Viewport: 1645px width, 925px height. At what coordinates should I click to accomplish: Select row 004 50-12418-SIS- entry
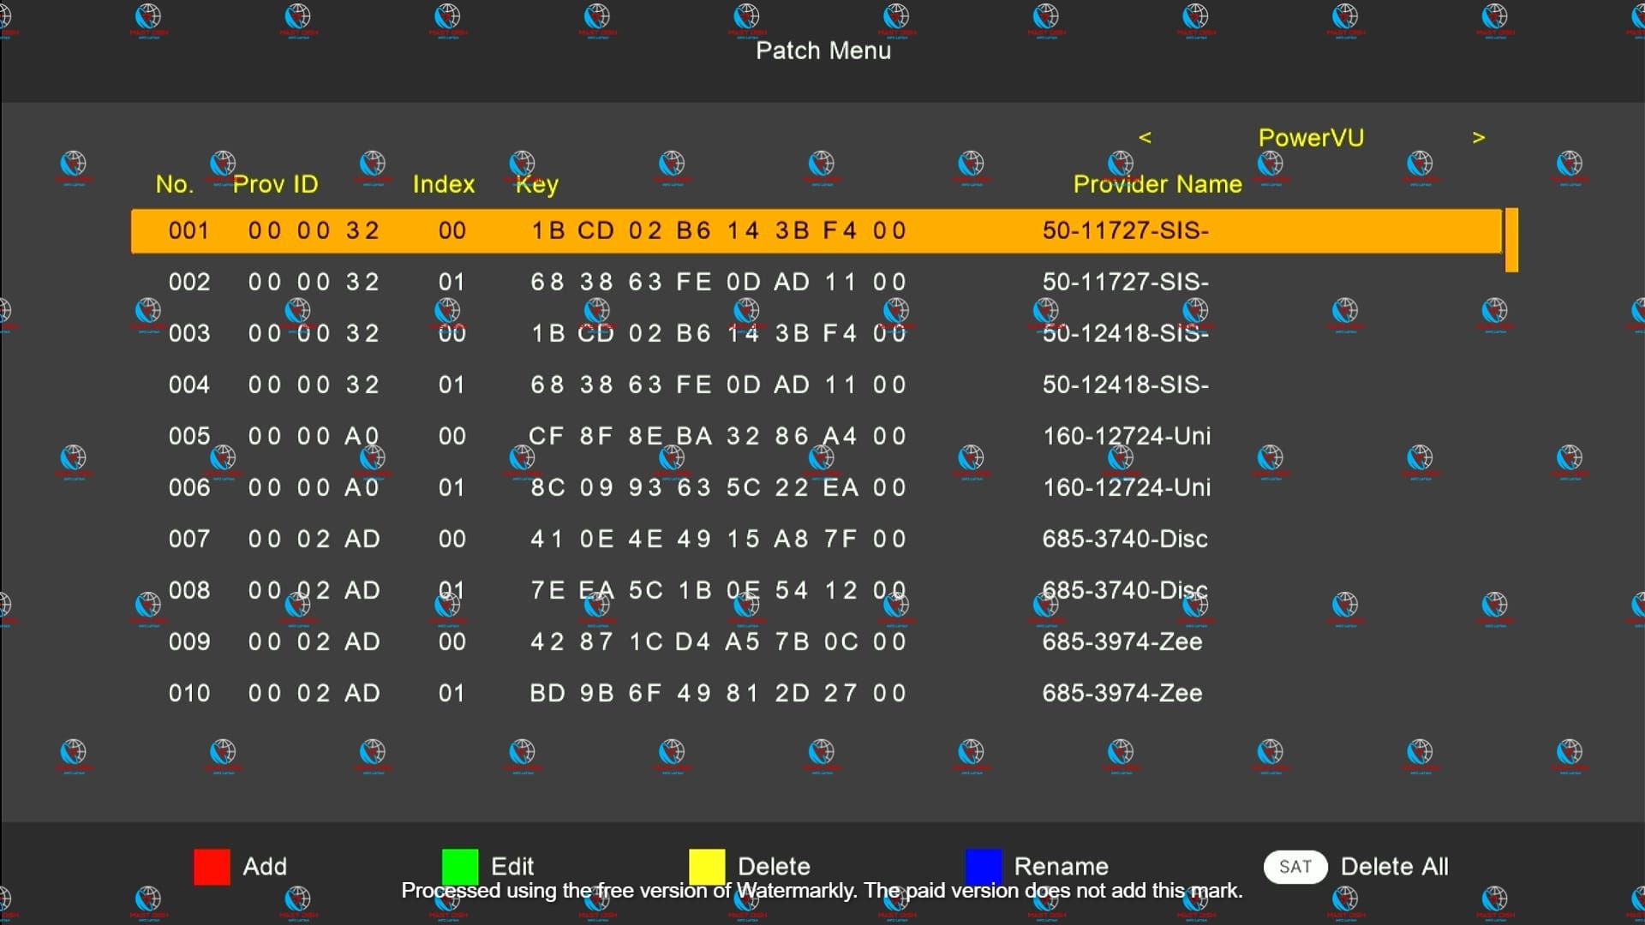pos(814,385)
